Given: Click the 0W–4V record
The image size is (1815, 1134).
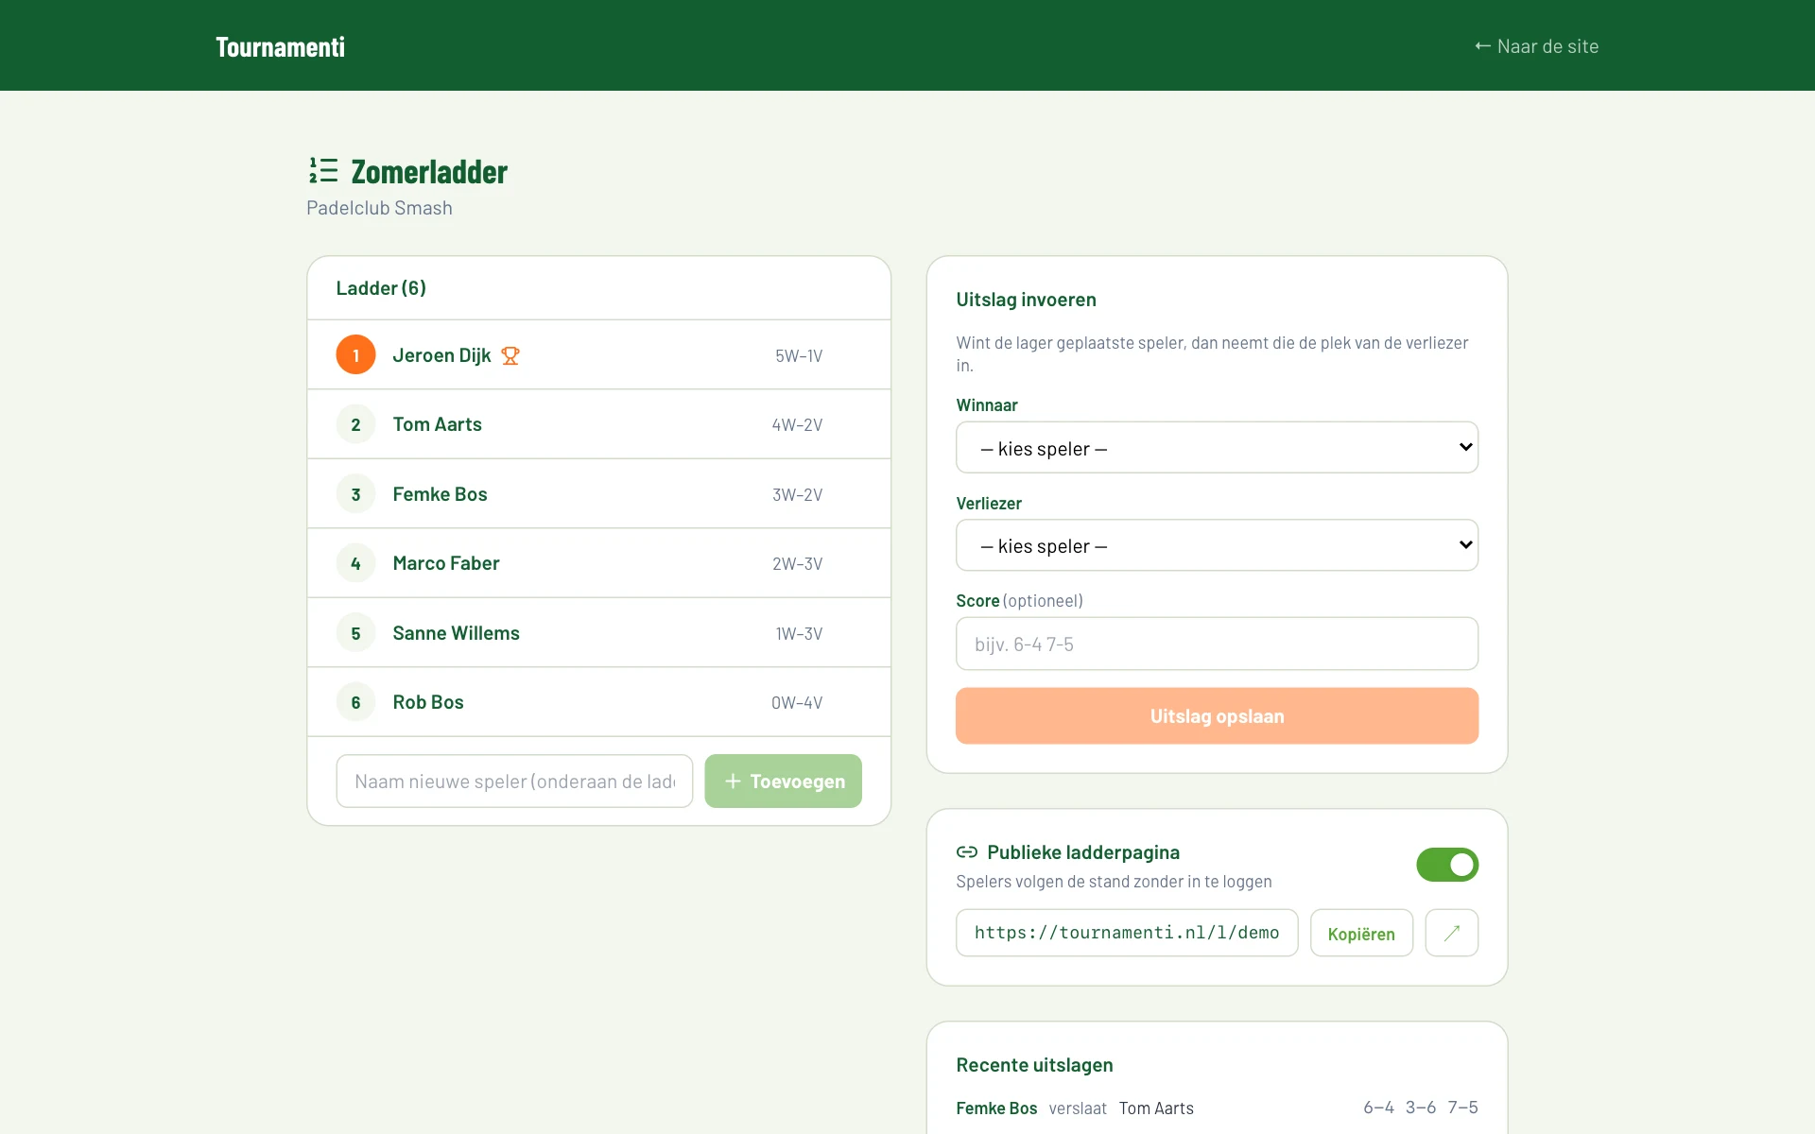Looking at the screenshot, I should [797, 703].
